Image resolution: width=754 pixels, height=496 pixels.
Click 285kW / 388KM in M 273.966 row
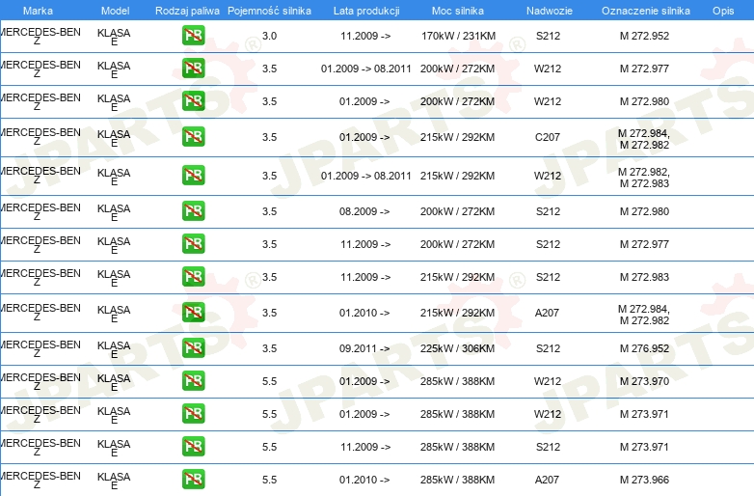tap(457, 480)
